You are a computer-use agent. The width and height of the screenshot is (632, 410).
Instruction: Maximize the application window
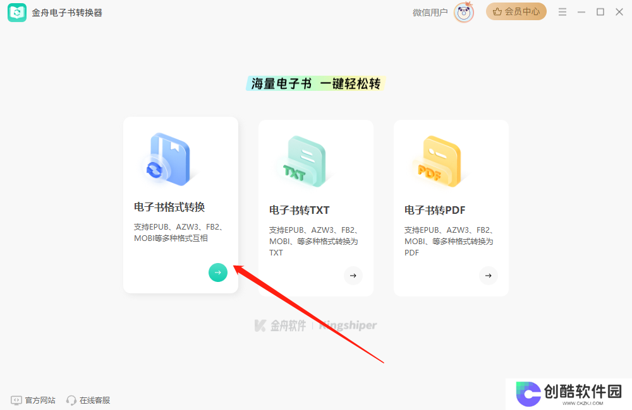click(600, 12)
